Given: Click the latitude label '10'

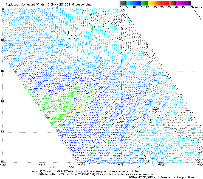Looking at the screenshot, I should pyautogui.click(x=2, y=162).
